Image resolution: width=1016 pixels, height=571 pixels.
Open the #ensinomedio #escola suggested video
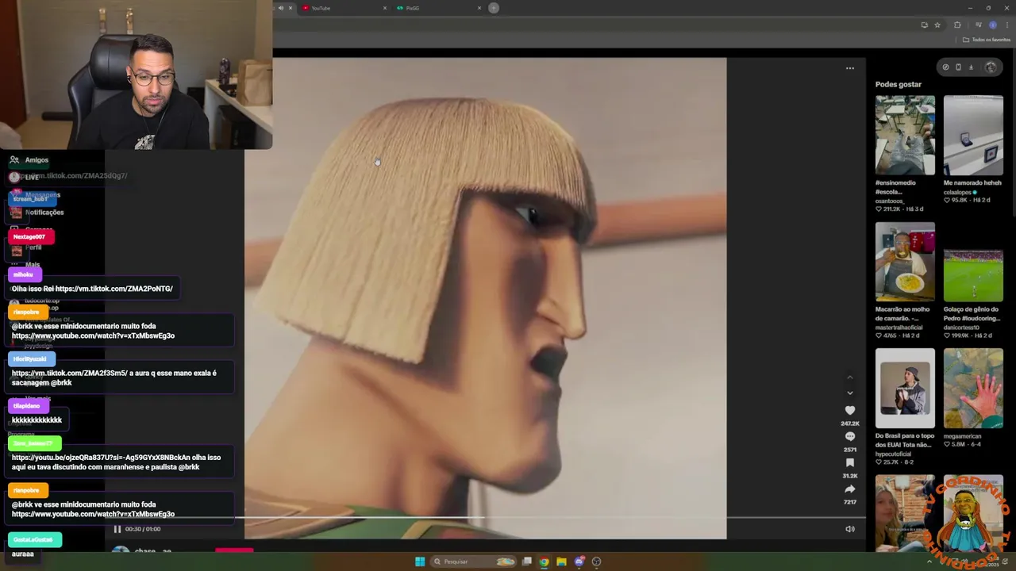(x=905, y=135)
